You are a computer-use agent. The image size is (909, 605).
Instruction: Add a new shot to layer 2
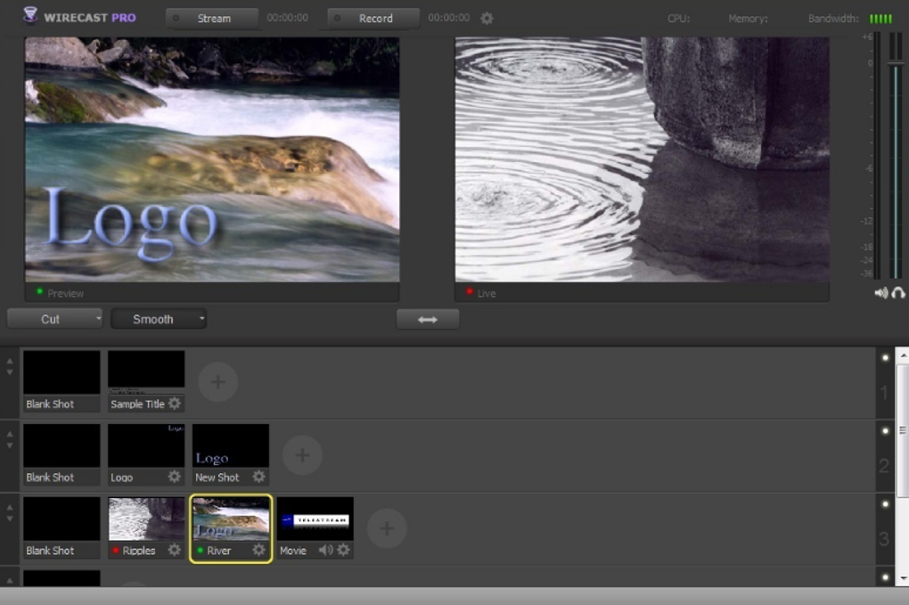pyautogui.click(x=302, y=455)
